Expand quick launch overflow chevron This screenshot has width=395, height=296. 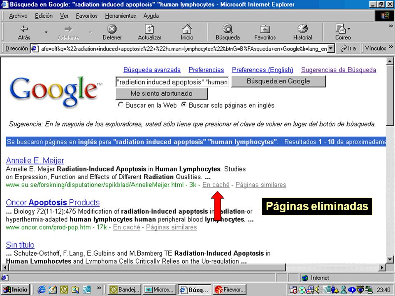[99, 288]
